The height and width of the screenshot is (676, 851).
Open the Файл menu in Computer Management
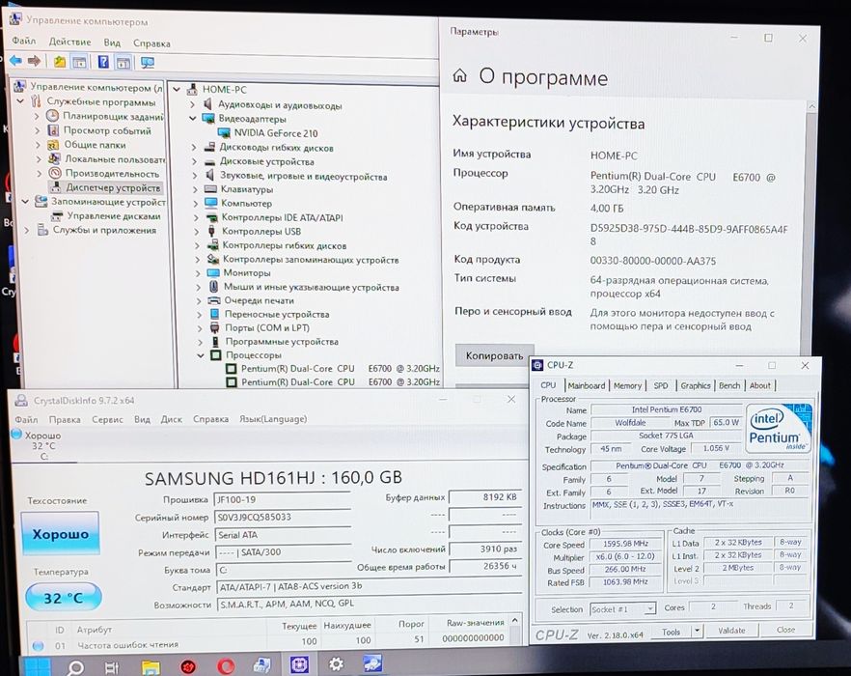click(x=24, y=41)
